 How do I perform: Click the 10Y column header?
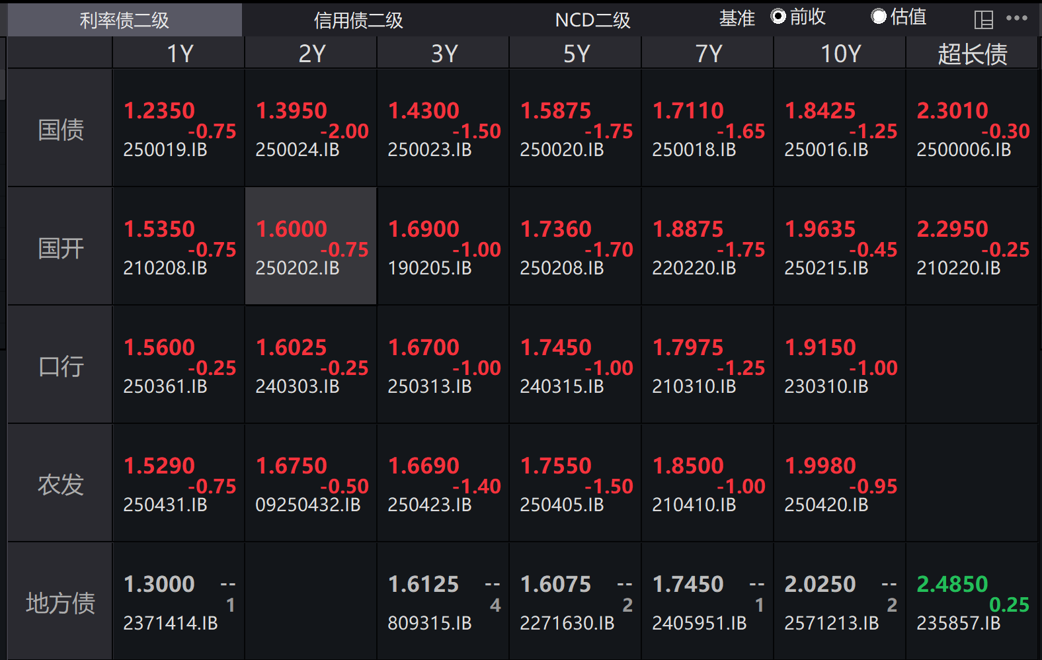click(840, 54)
